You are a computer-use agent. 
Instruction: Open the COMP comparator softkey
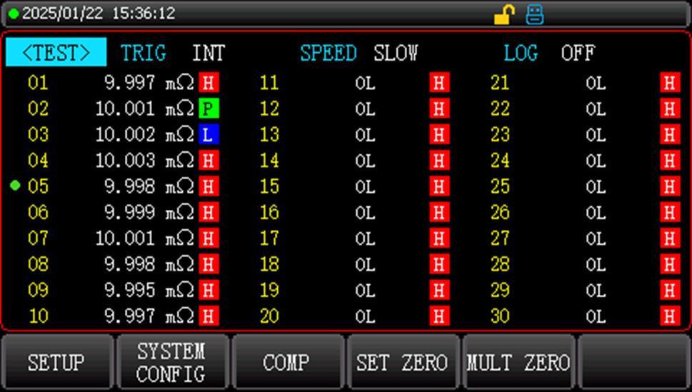(287, 363)
